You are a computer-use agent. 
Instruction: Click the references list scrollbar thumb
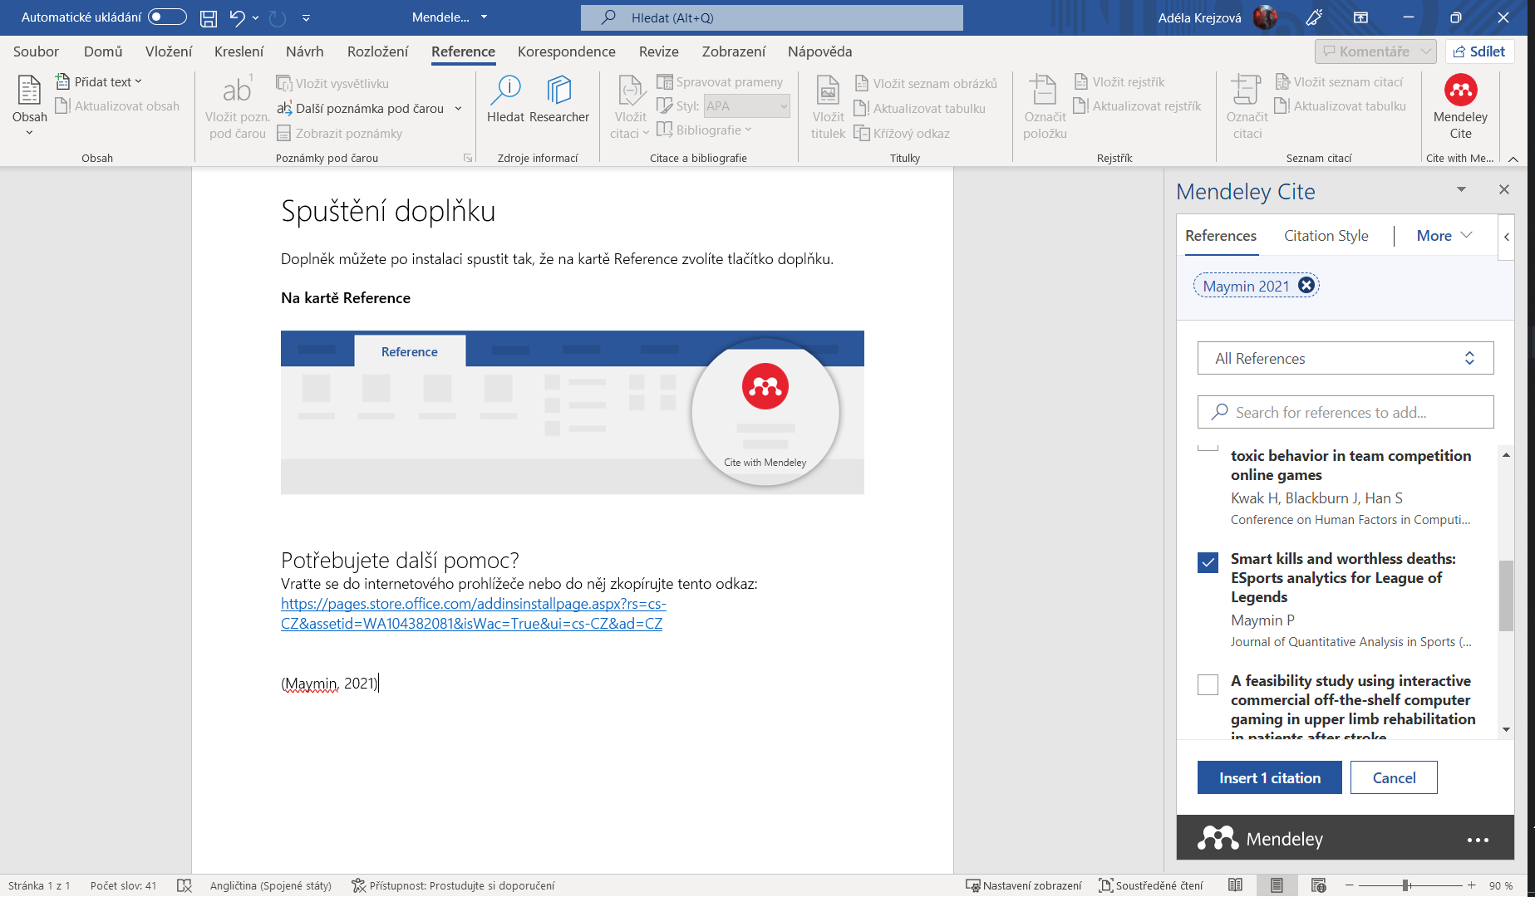click(x=1506, y=596)
